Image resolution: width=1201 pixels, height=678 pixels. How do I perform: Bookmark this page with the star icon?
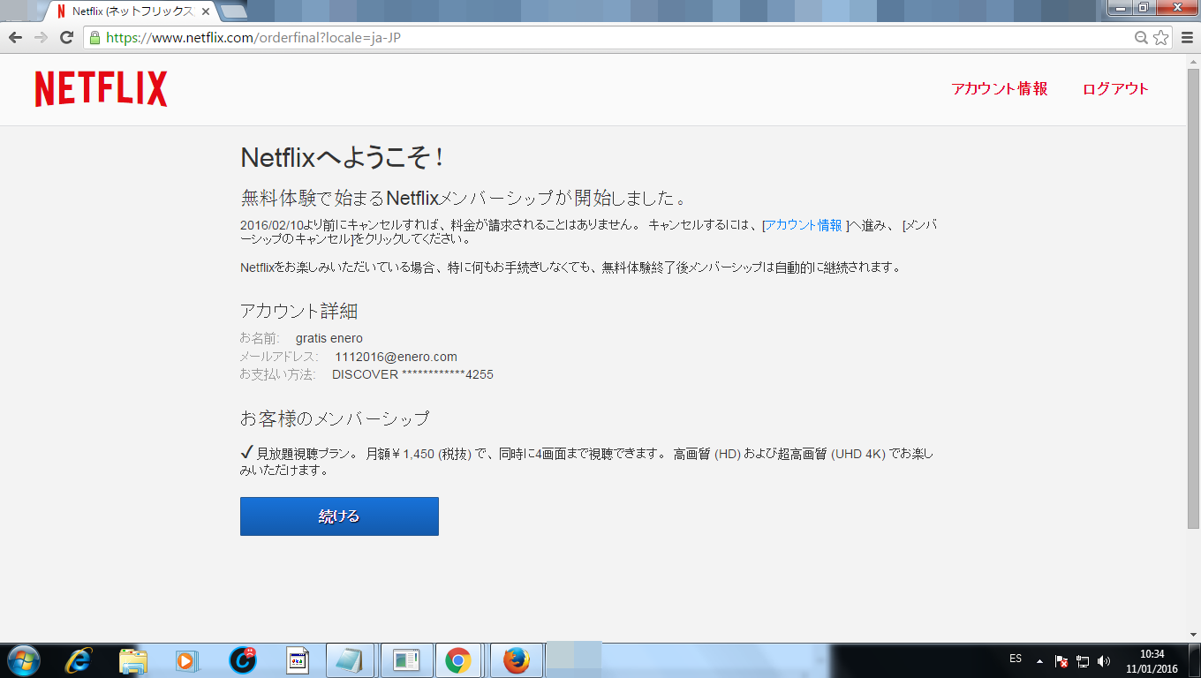click(1160, 37)
